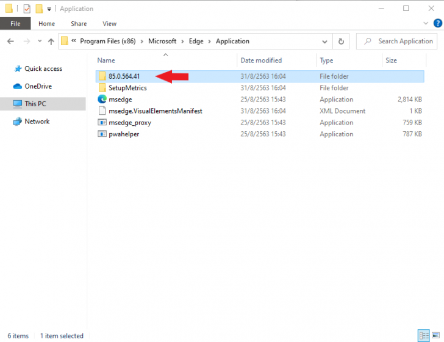The height and width of the screenshot is (342, 444).
Task: Click the Search Application box
Action: tap(396, 42)
